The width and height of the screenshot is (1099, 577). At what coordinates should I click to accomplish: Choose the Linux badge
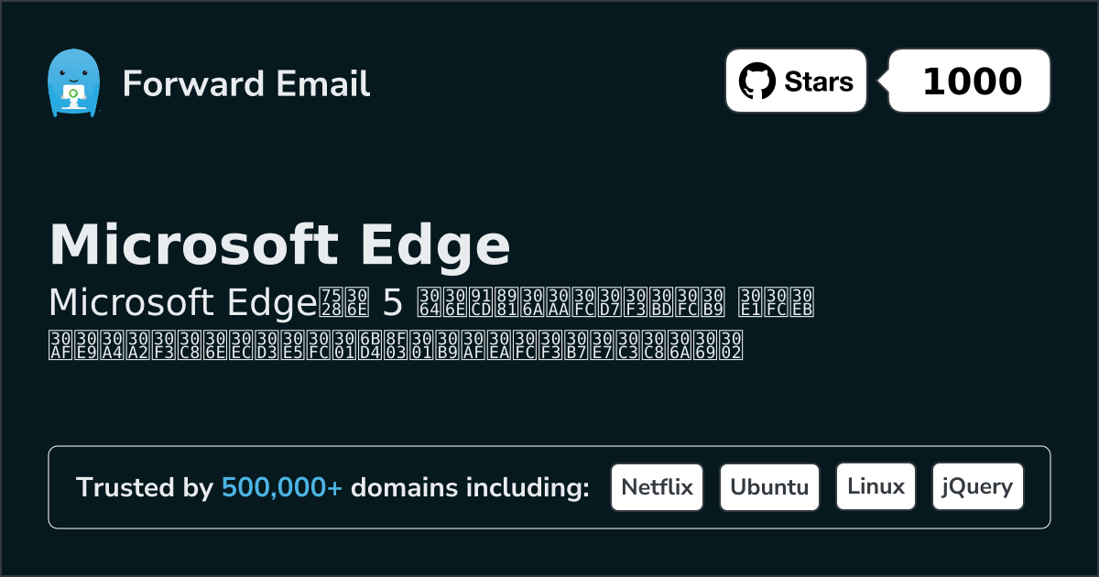click(876, 487)
